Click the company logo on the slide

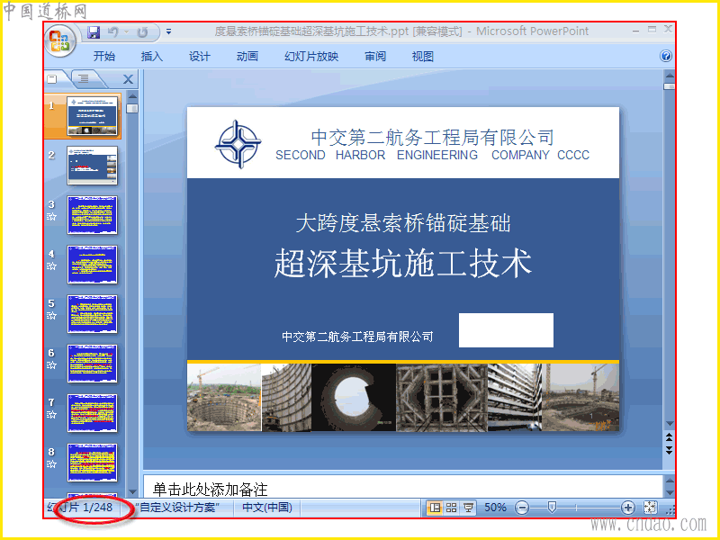(x=238, y=144)
